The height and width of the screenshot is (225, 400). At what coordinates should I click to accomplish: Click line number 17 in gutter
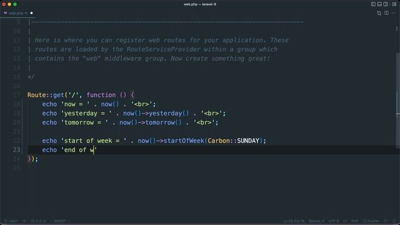(16, 95)
